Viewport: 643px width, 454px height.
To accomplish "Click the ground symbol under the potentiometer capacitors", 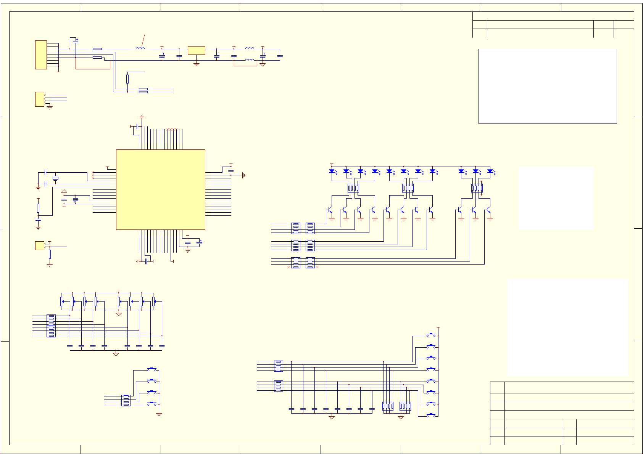I will [116, 355].
